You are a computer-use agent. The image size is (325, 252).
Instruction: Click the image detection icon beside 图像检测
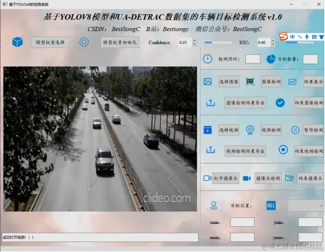(250, 81)
